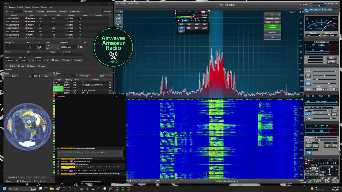The width and height of the screenshot is (342, 192).
Task: Select DX Cluster spot IU5MQN
Action: [81, 85]
